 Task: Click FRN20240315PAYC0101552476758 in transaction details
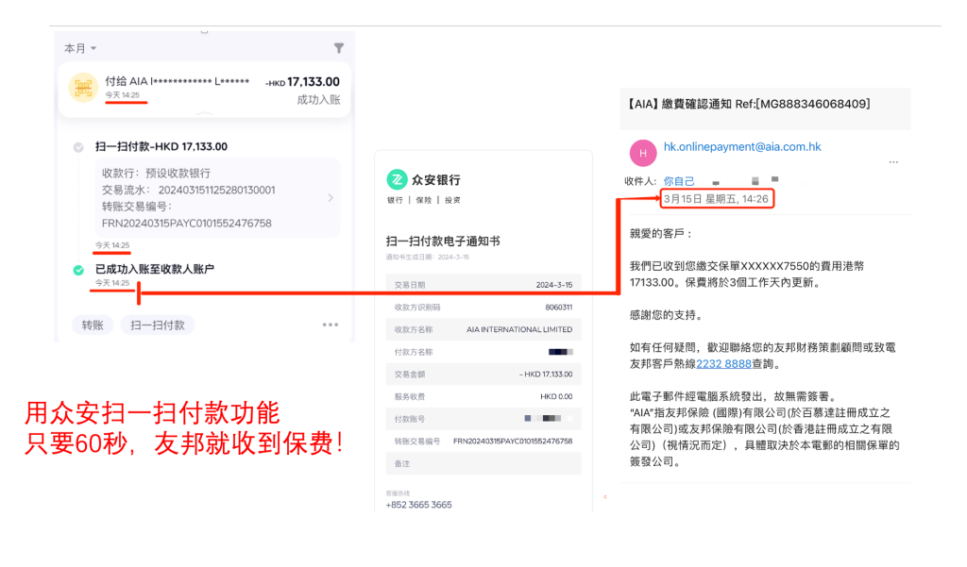pos(187,223)
